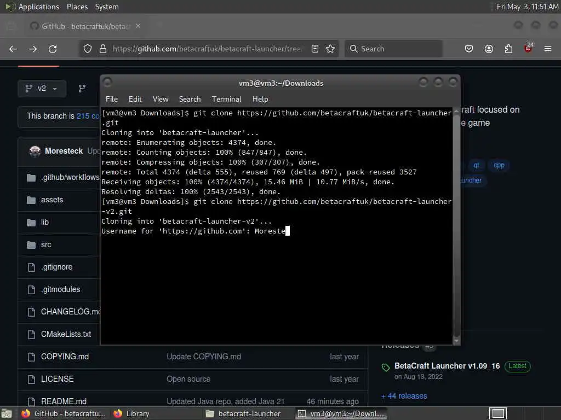Open the LICENSE file
561x420 pixels.
(x=57, y=379)
